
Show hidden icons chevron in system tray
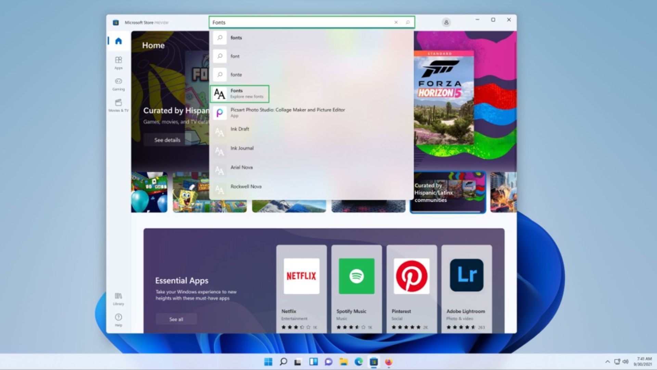pos(607,361)
